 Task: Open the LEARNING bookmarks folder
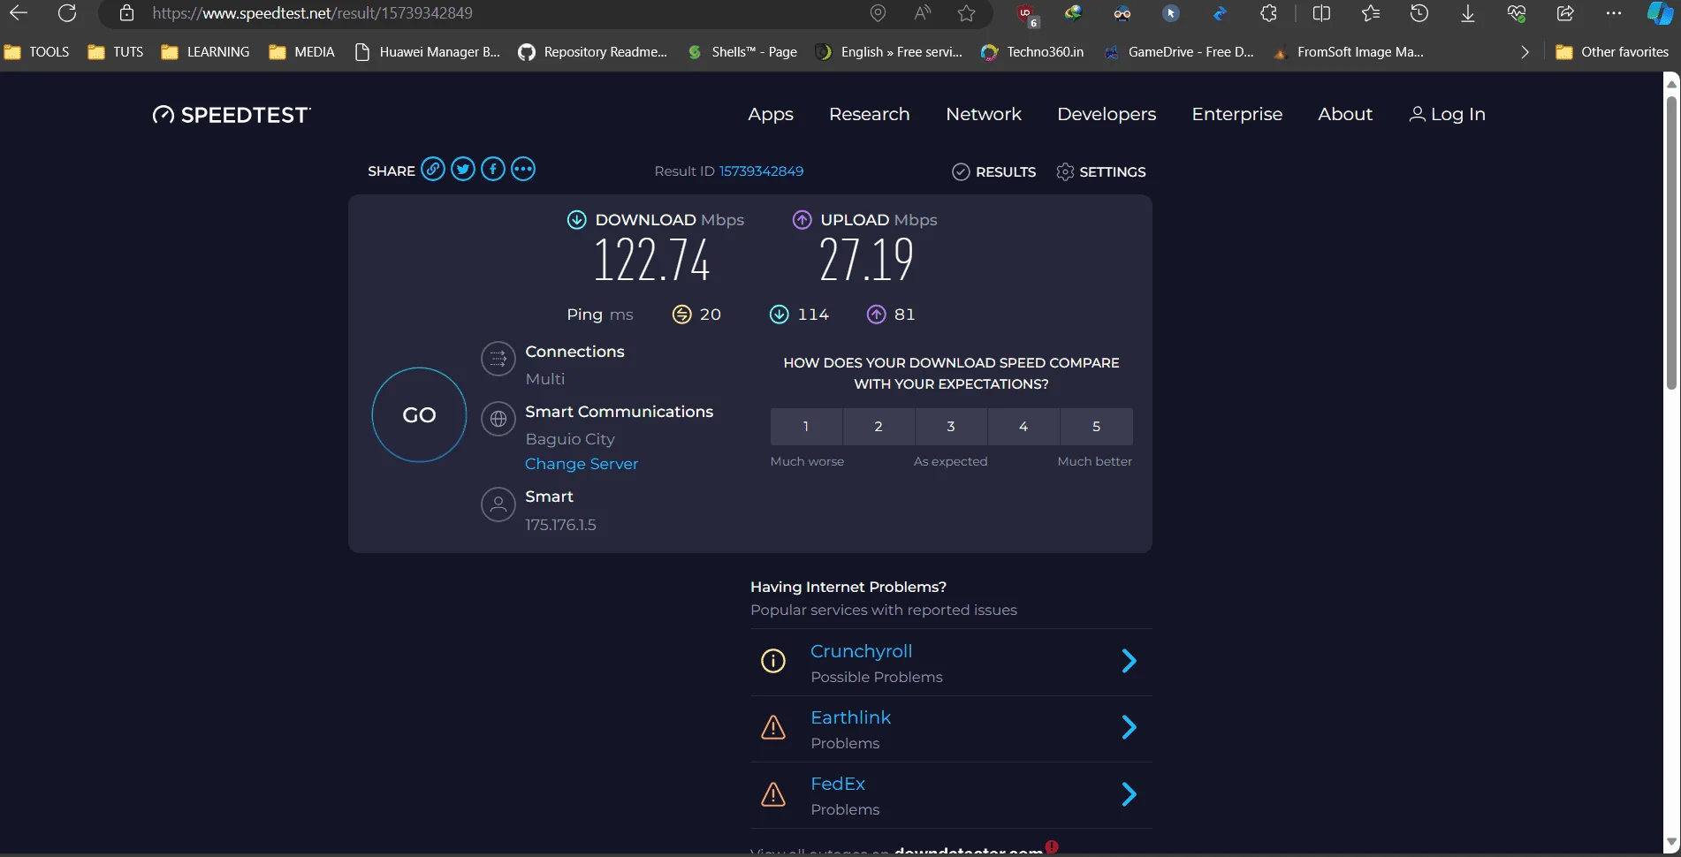[206, 52]
